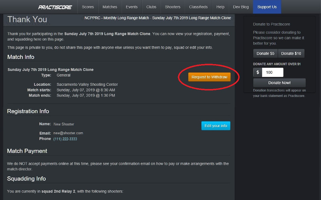This screenshot has width=321, height=200.
Task: Click the dollar sign beside the amount field
Action: (257, 73)
